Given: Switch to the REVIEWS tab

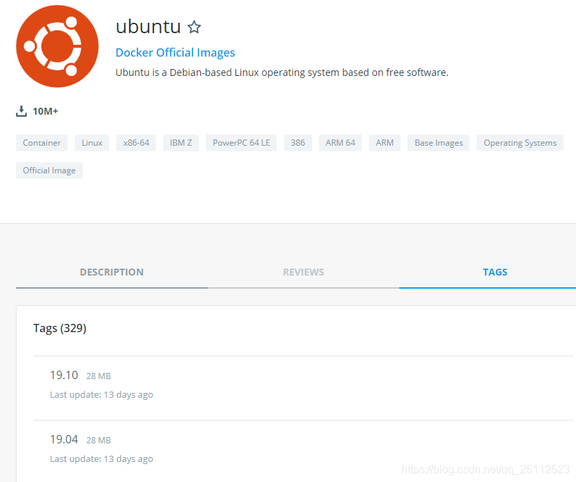Looking at the screenshot, I should pyautogui.click(x=303, y=272).
